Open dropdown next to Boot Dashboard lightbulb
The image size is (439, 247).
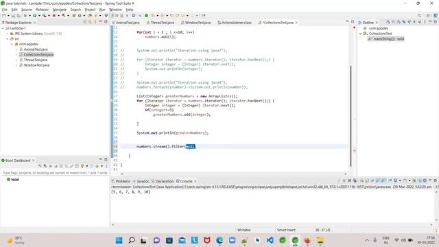pyautogui.click(x=87, y=166)
